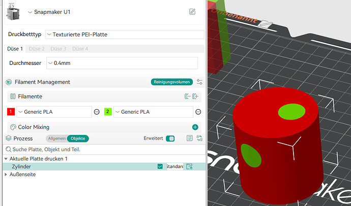
Task: Click the red filament 1 color swatch
Action: click(x=11, y=112)
